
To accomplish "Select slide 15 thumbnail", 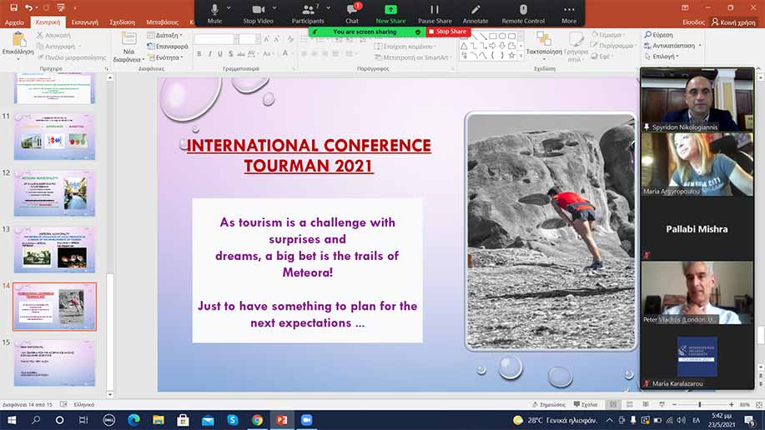I will coord(54,362).
